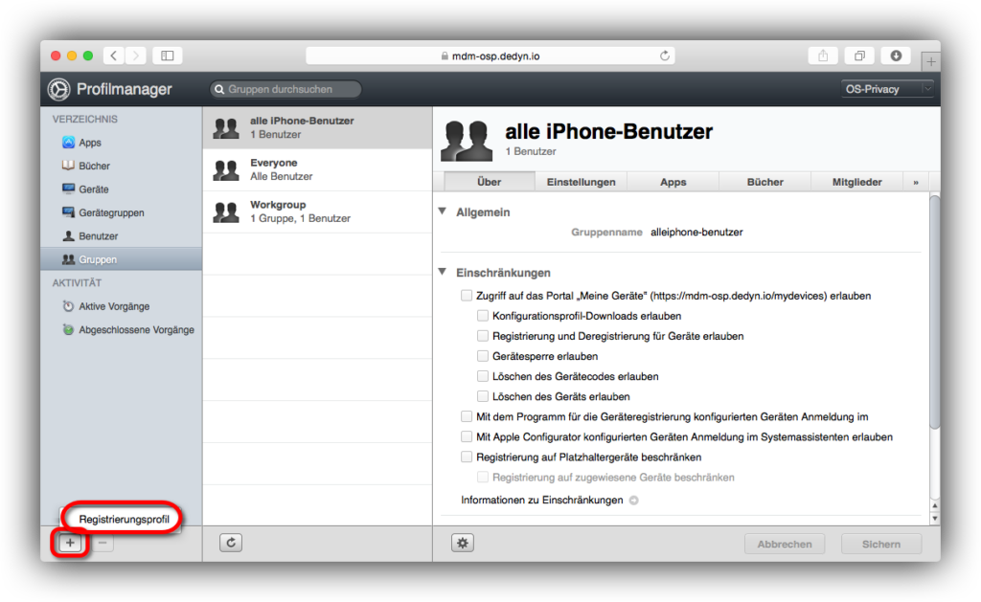Select the Workgroup group
Screen dimensions: 981x602
[317, 212]
